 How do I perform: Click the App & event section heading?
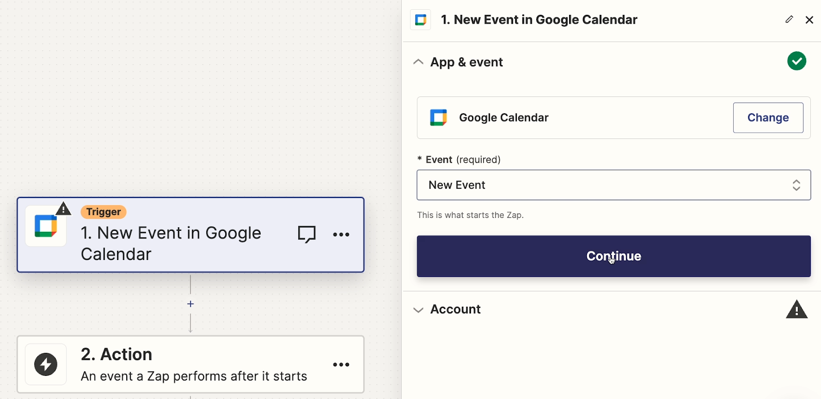point(466,62)
